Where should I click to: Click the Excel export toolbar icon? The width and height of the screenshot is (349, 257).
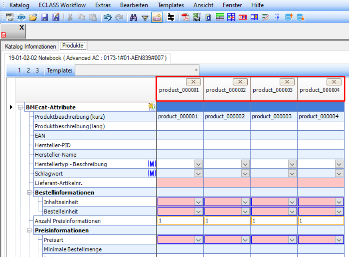pos(196,17)
